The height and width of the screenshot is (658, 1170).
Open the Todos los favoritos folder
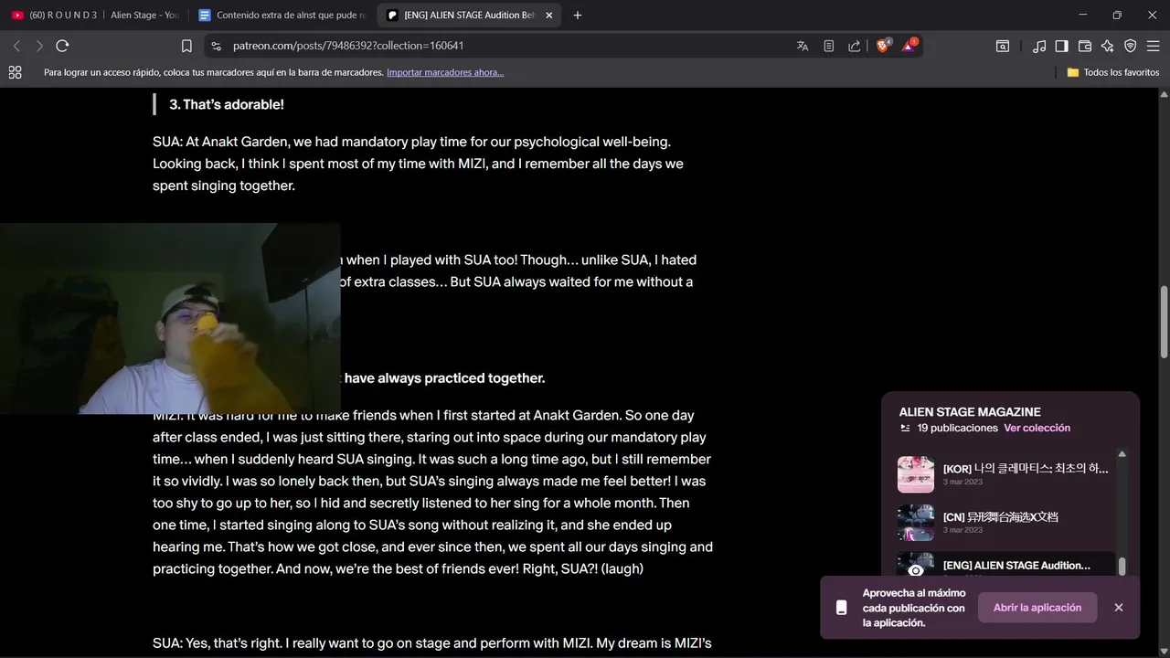tap(1113, 72)
